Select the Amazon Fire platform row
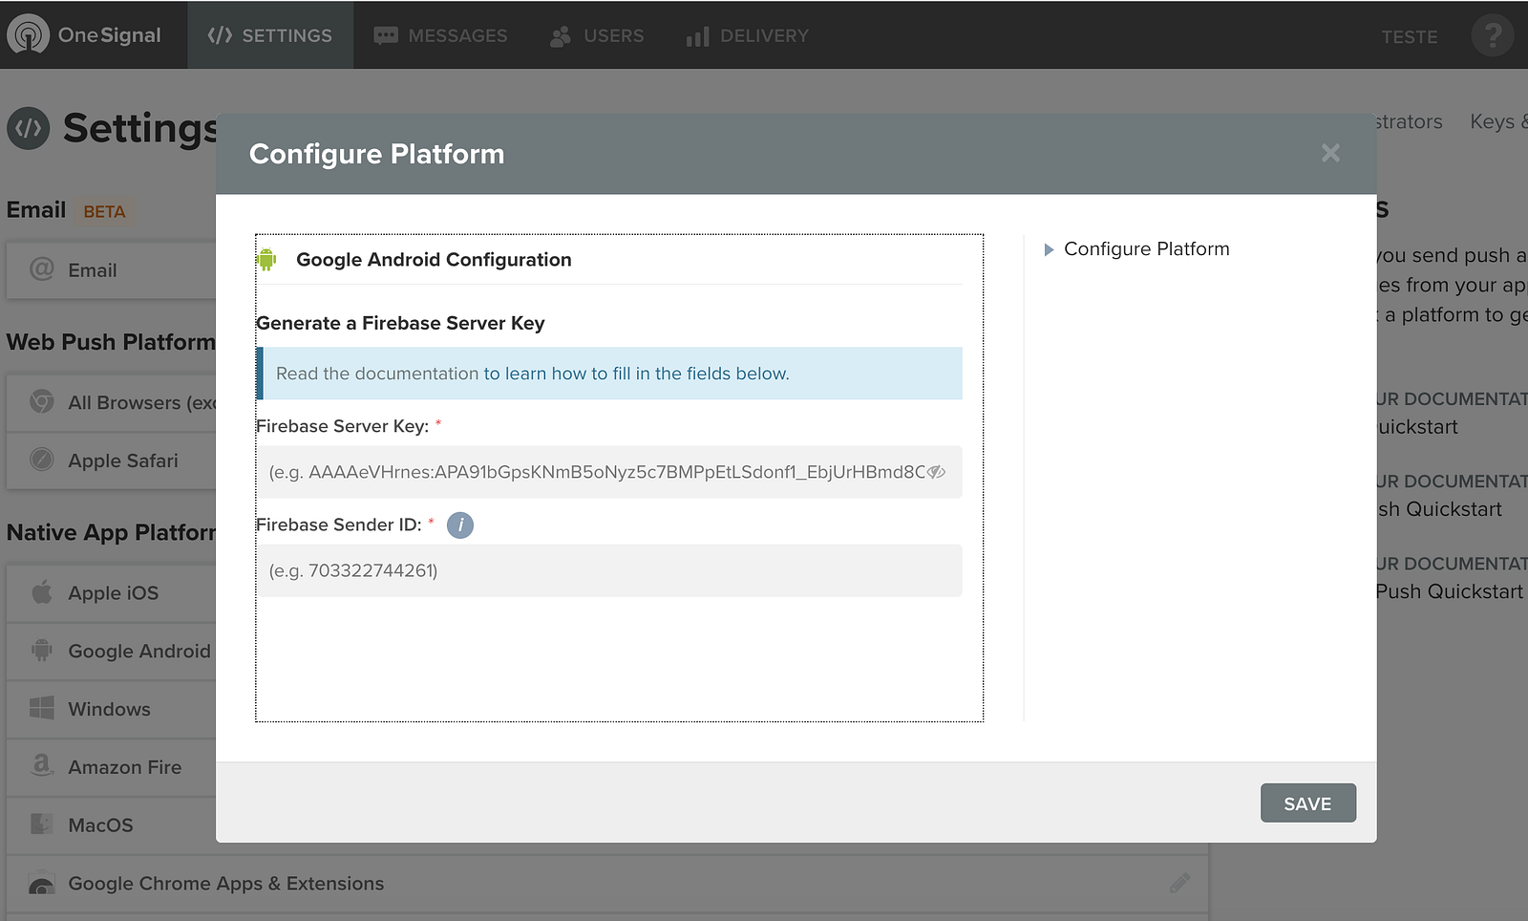The image size is (1528, 921). pyautogui.click(x=112, y=767)
